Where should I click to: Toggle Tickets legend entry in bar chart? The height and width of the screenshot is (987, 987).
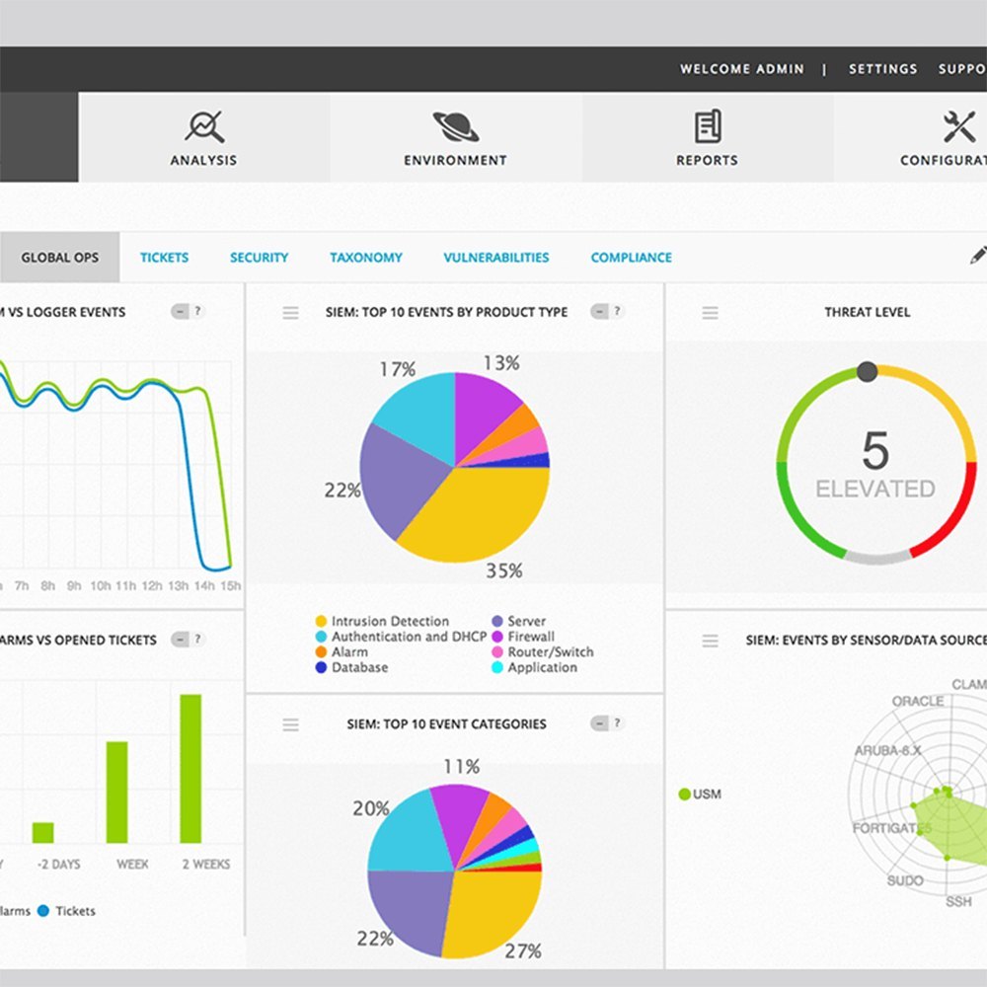[67, 911]
